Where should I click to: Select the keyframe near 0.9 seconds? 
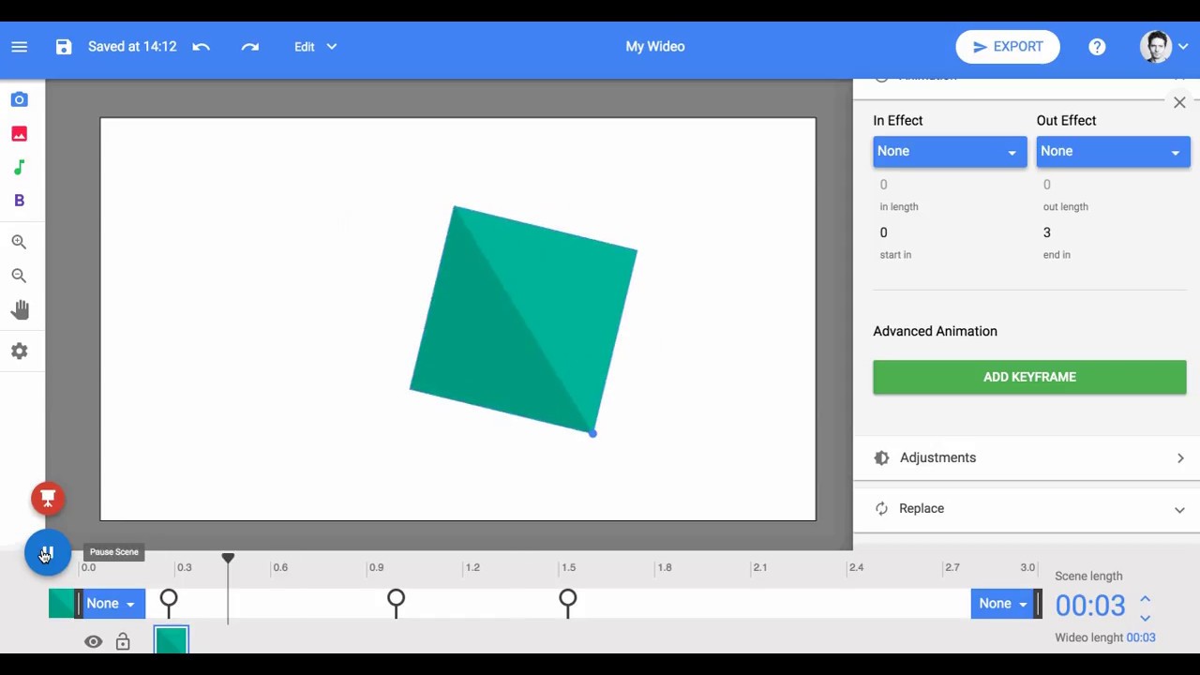tap(396, 603)
